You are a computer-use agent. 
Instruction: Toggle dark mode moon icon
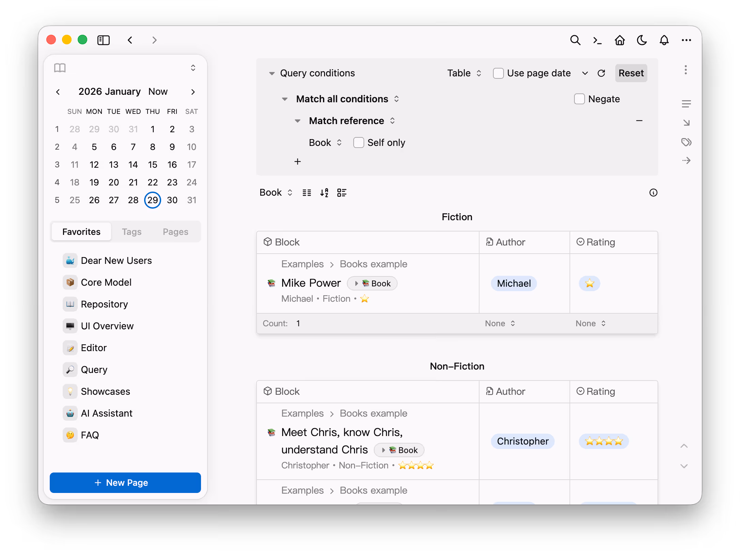642,40
